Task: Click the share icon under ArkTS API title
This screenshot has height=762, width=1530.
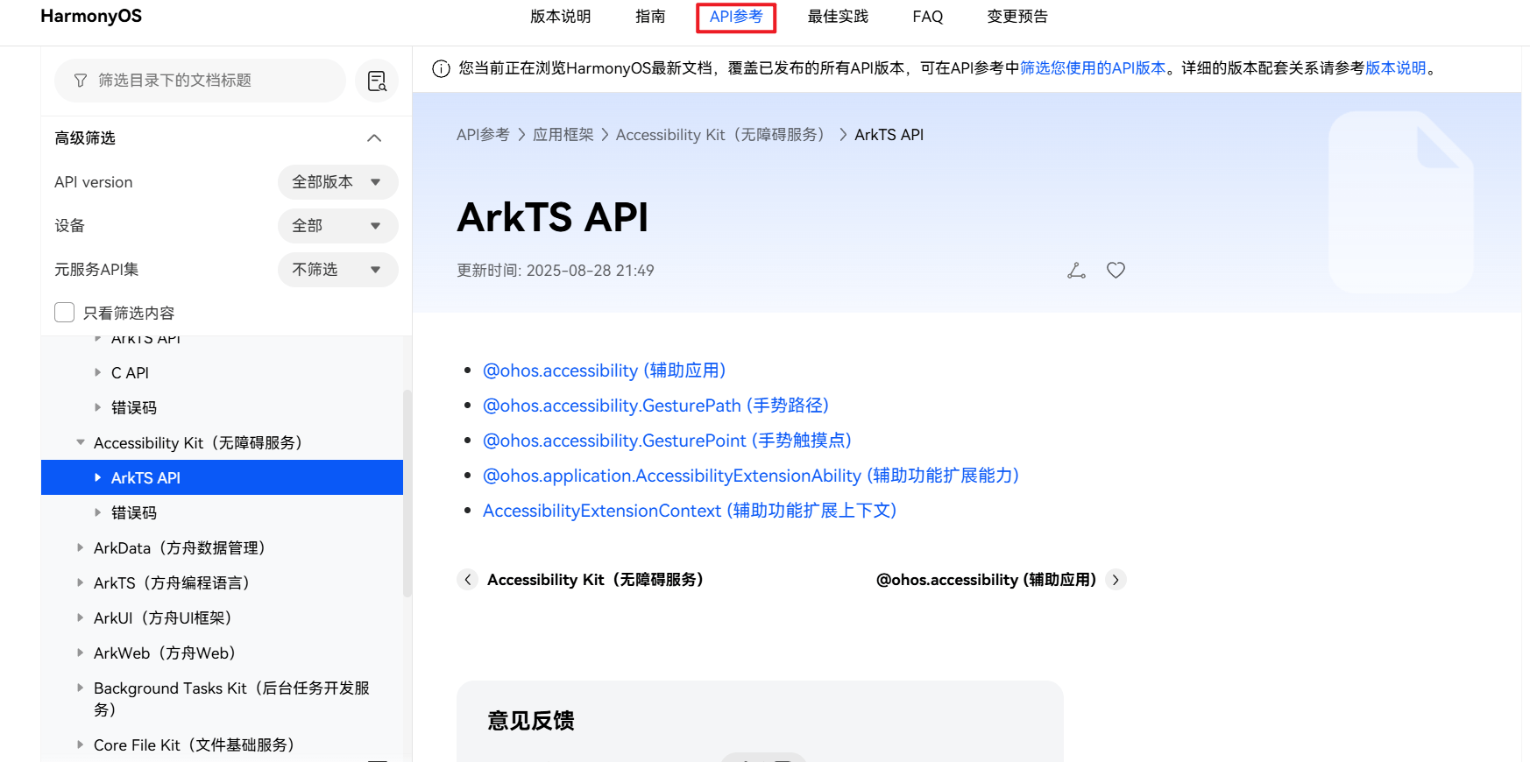Action: tap(1076, 271)
